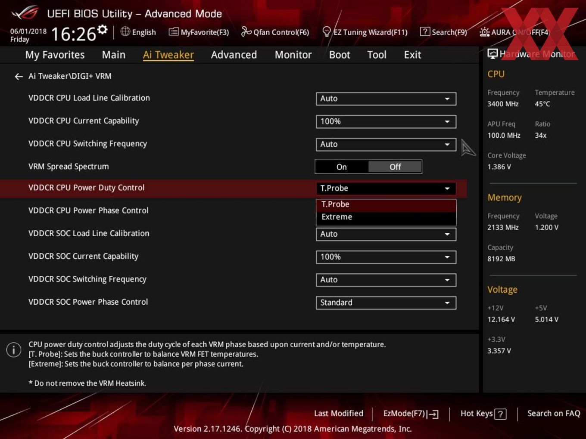Open VDDCR SOC Switching Frequency dropdown
This screenshot has height=439, width=586.
(x=386, y=280)
